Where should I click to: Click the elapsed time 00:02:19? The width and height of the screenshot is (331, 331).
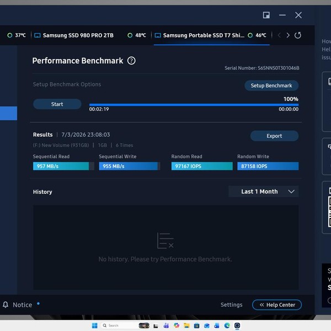(99, 109)
